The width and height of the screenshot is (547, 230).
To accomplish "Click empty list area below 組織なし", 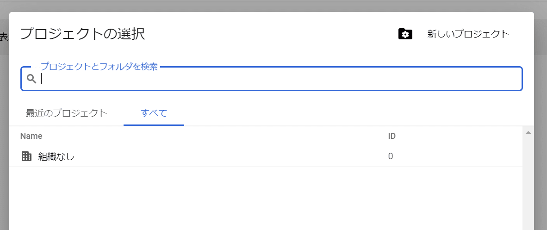I will pos(231,199).
